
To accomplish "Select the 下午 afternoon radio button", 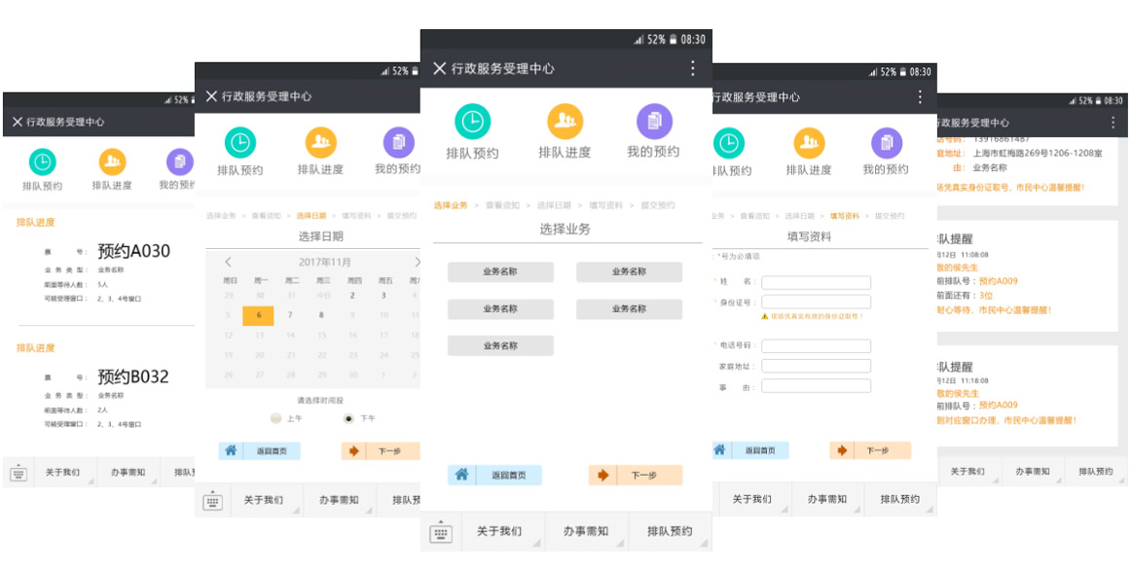I will (x=348, y=418).
